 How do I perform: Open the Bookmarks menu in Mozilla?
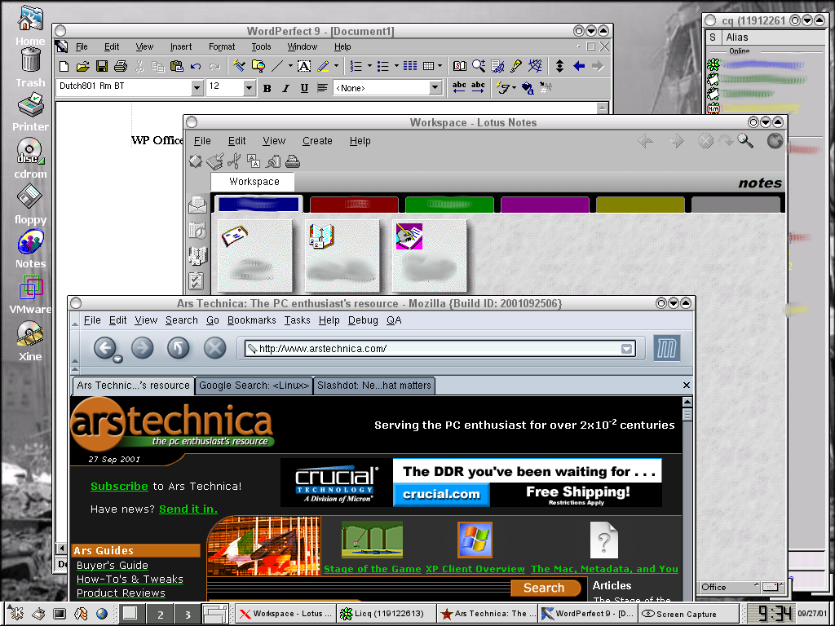[251, 320]
